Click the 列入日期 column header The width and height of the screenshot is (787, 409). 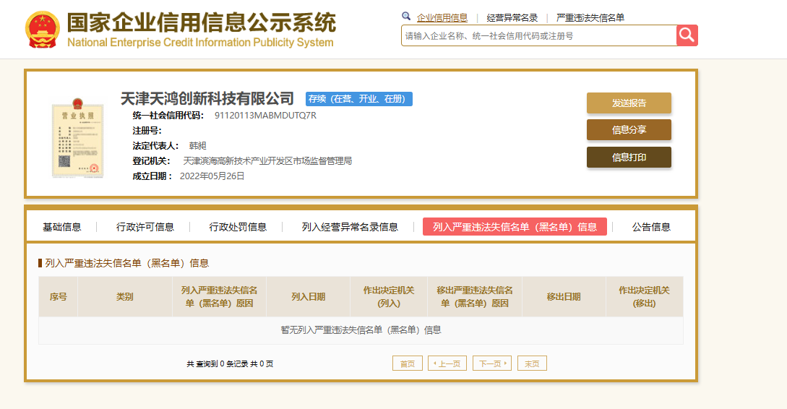coord(308,296)
